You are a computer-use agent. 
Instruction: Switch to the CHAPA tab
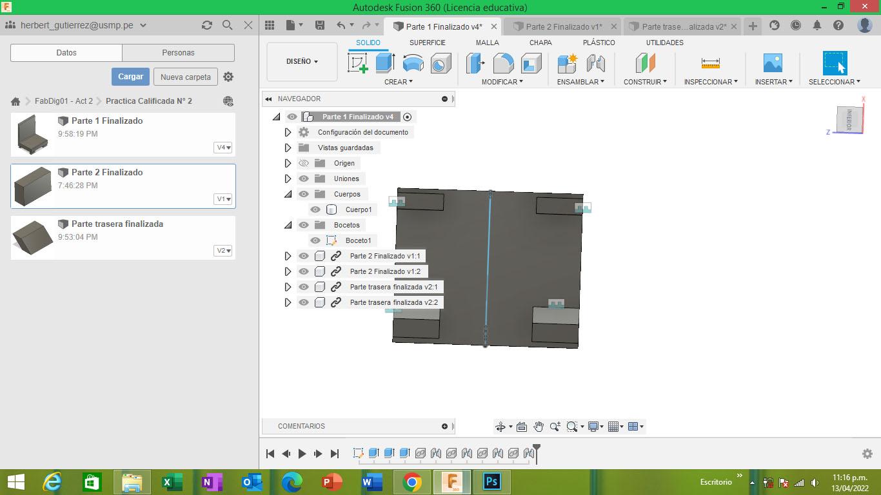pos(540,43)
